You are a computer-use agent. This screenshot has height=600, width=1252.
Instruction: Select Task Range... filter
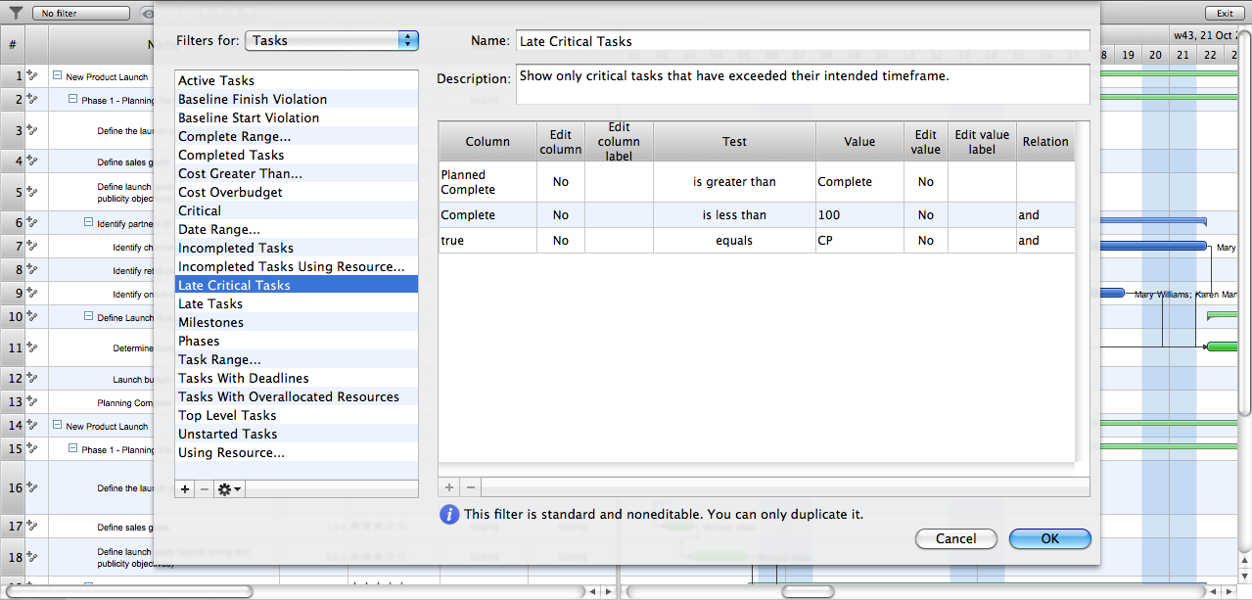point(297,359)
